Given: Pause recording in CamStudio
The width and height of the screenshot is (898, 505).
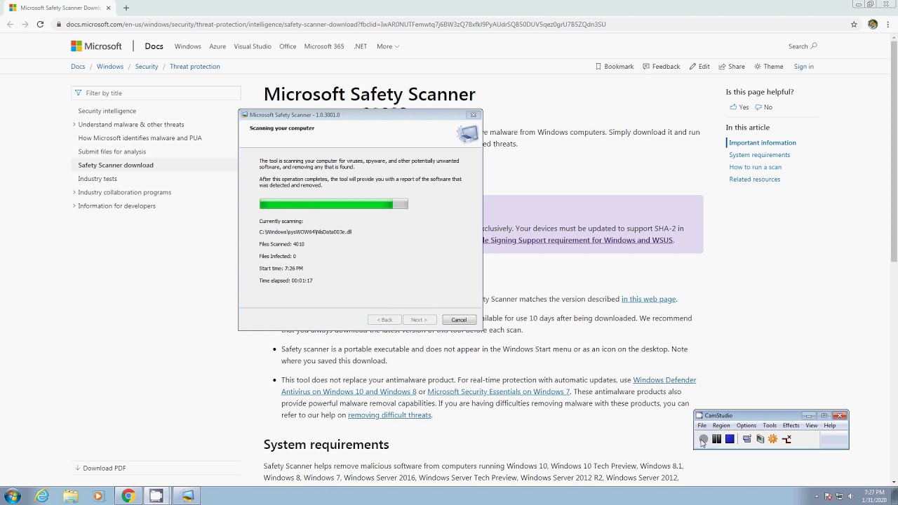Looking at the screenshot, I should 716,439.
